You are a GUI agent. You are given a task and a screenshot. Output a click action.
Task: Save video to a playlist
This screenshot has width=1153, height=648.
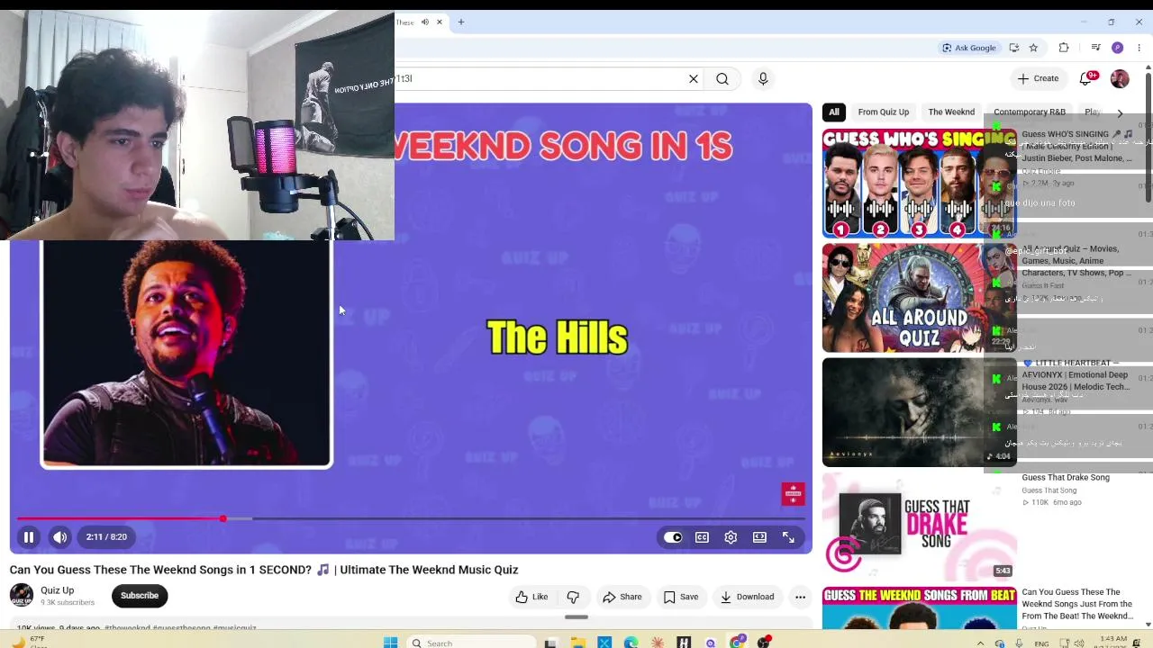pos(681,597)
